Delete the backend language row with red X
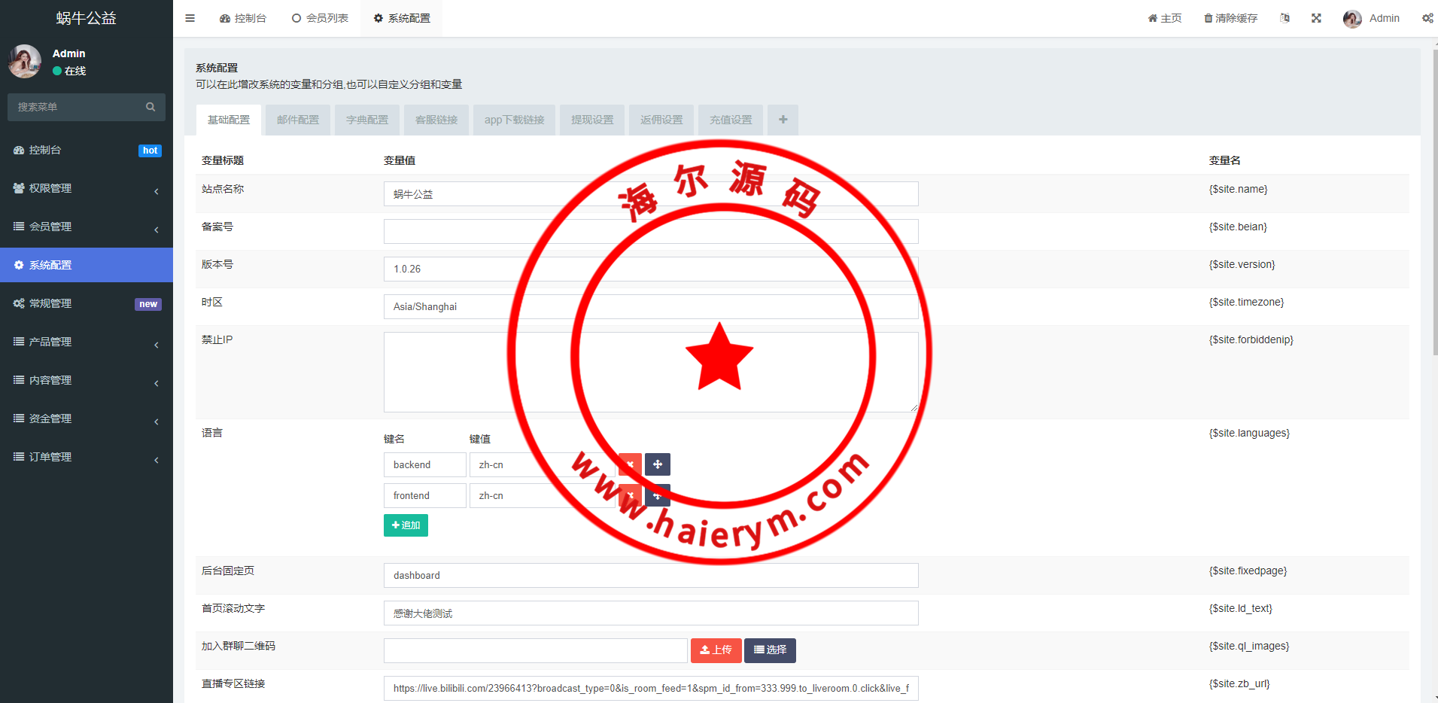This screenshot has width=1438, height=703. 630,464
